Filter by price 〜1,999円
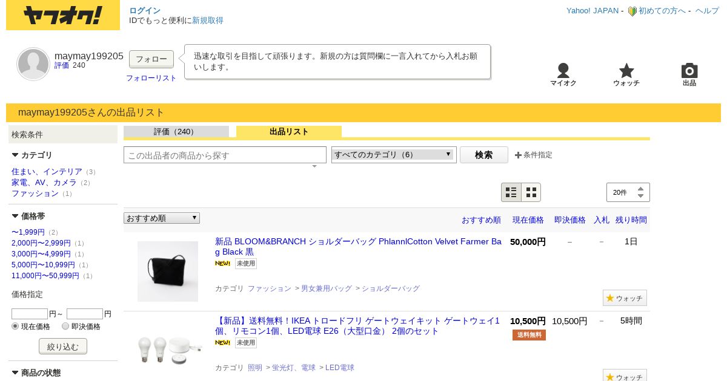Screen dimensions: 727x381 pyautogui.click(x=28, y=232)
